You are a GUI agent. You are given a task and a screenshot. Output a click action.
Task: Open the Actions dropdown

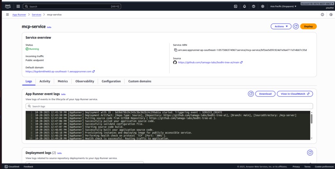(x=281, y=27)
